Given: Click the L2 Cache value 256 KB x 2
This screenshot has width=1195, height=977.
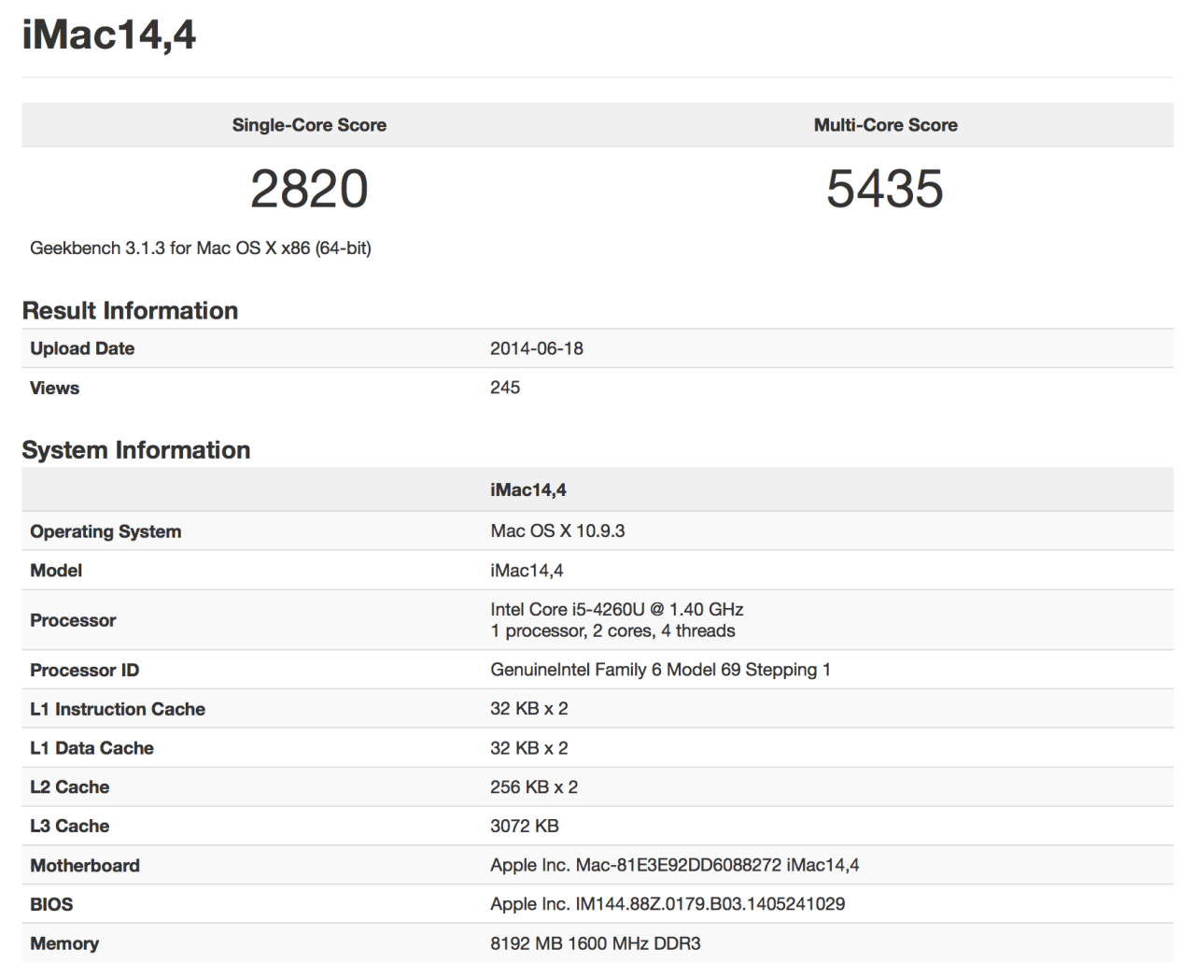Looking at the screenshot, I should 534,787.
